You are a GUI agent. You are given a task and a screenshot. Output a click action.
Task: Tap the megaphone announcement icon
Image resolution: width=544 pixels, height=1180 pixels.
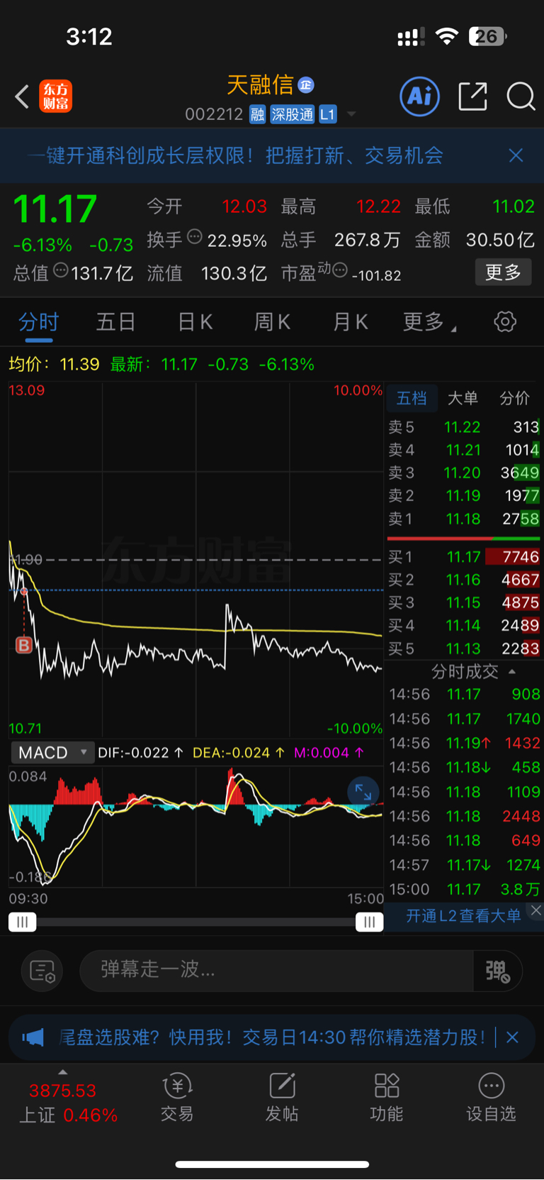pos(33,1037)
